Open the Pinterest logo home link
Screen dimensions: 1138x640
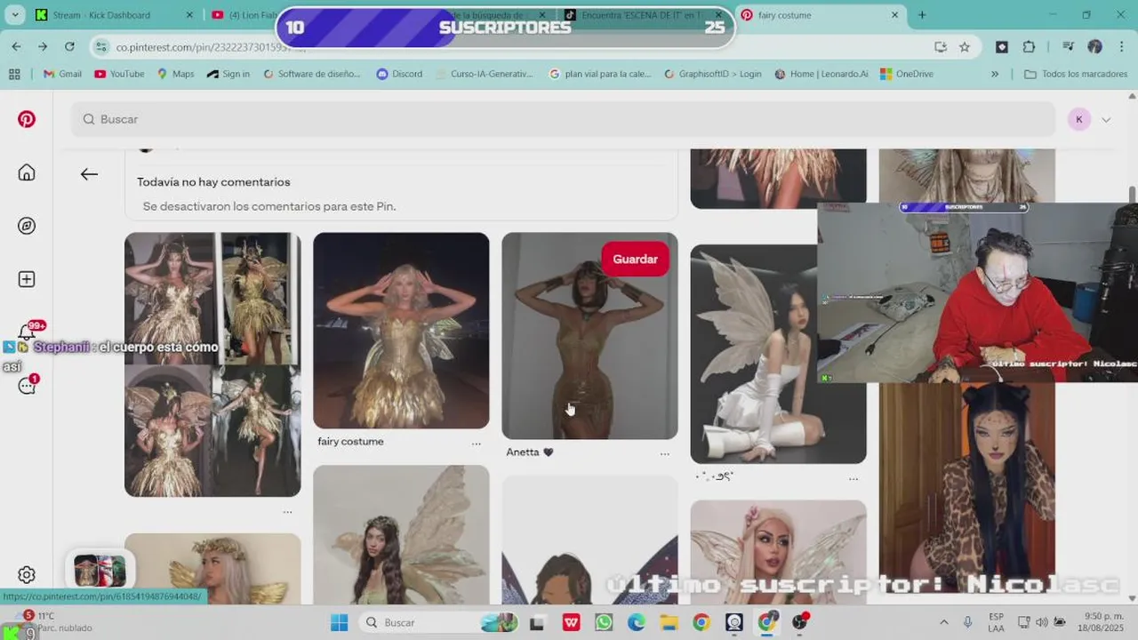point(27,119)
